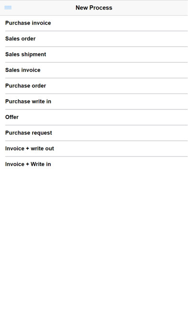Image resolution: width=188 pixels, height=334 pixels.
Task: Select Purchase invoice process
Action: tap(94, 23)
